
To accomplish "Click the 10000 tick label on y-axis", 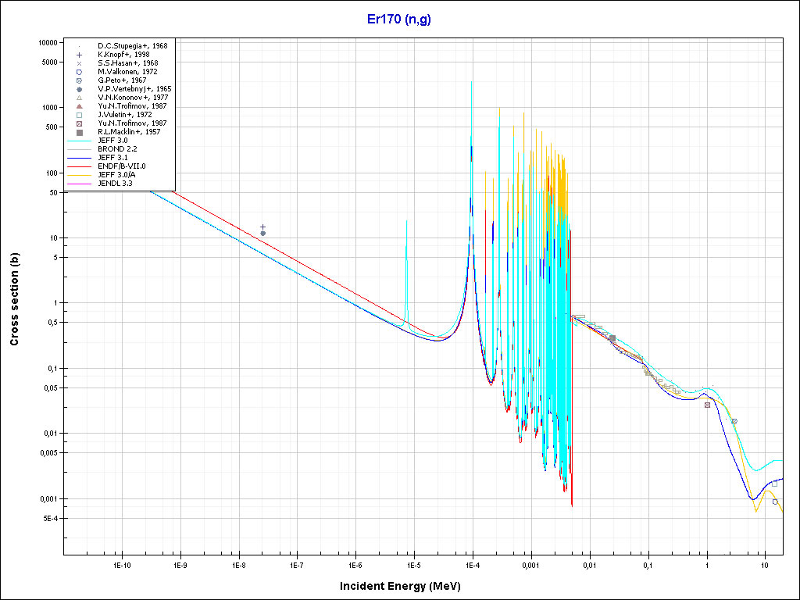I will click(x=47, y=42).
